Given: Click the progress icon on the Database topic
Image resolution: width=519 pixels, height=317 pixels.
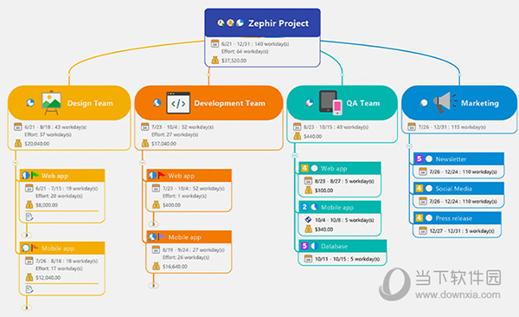Looking at the screenshot, I should tap(314, 246).
